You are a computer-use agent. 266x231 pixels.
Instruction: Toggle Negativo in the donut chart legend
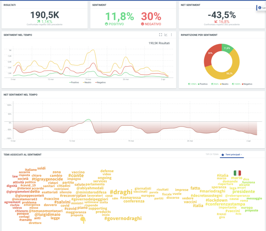pyautogui.click(x=247, y=84)
